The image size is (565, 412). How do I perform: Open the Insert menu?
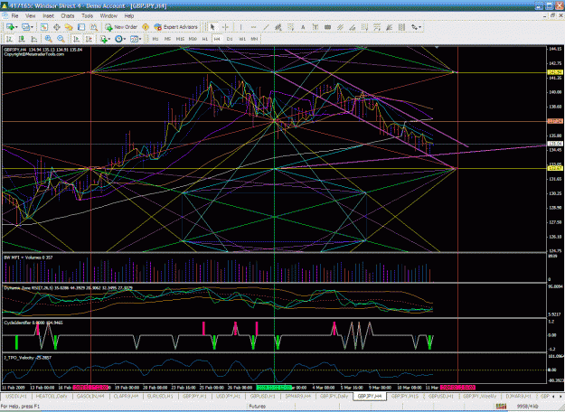point(48,16)
